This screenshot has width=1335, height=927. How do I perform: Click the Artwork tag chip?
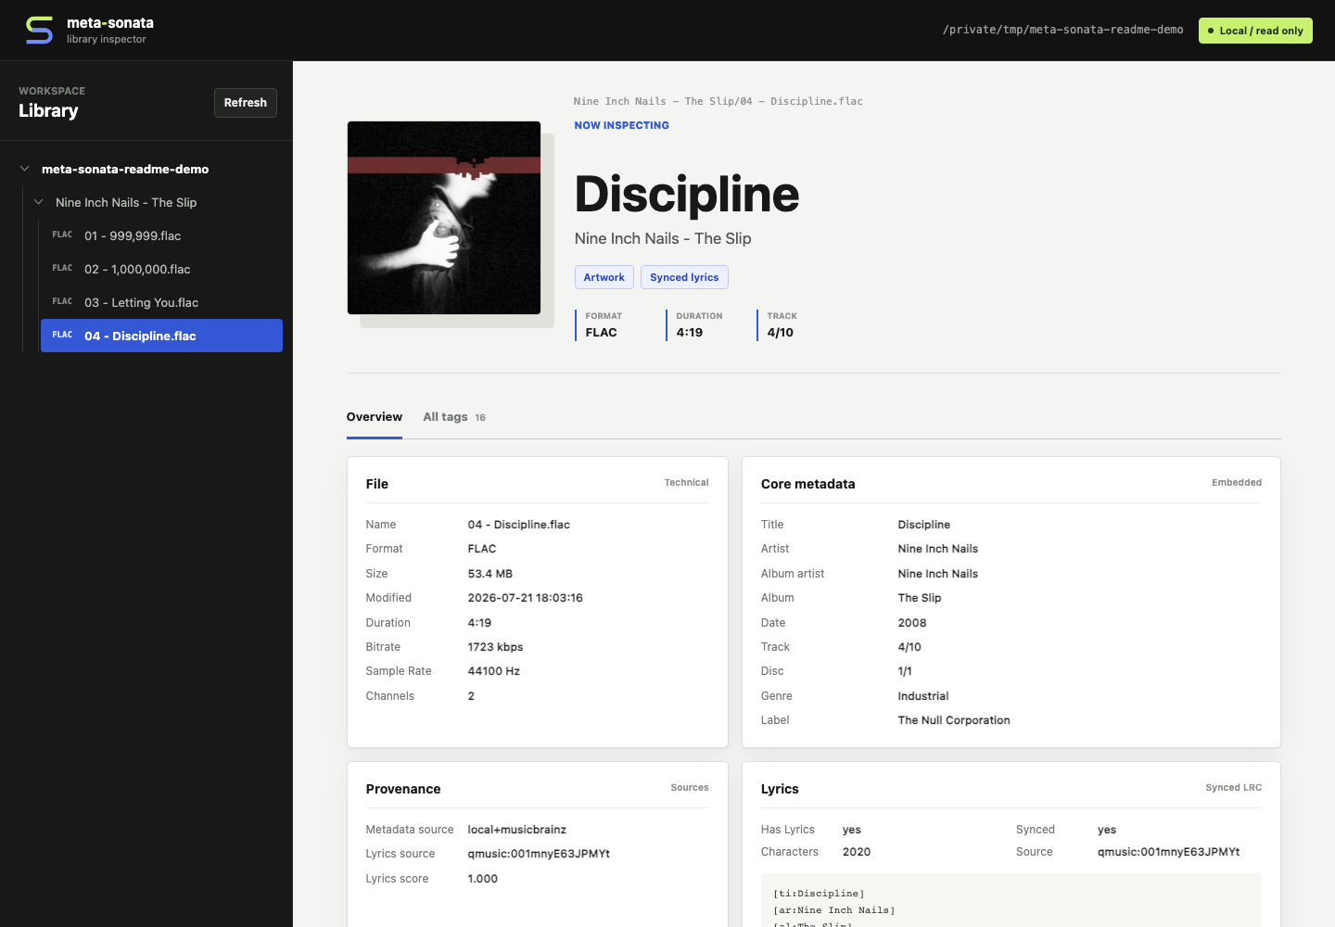pyautogui.click(x=604, y=277)
